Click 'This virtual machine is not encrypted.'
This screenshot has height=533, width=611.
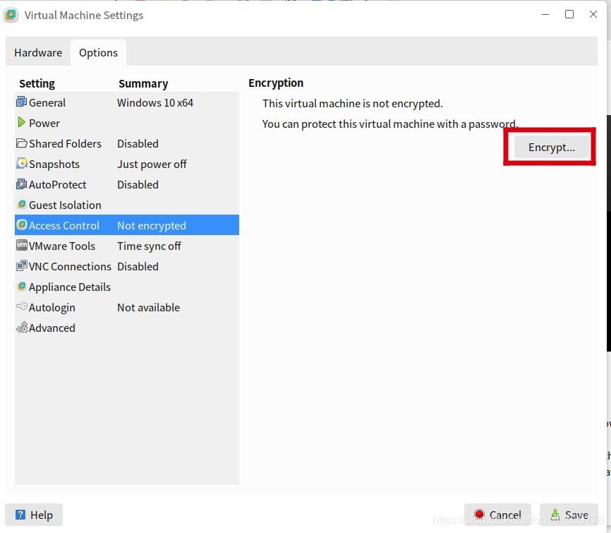coord(353,103)
